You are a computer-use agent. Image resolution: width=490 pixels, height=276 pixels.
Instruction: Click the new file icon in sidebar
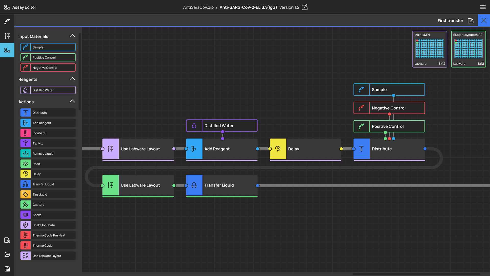(7, 240)
